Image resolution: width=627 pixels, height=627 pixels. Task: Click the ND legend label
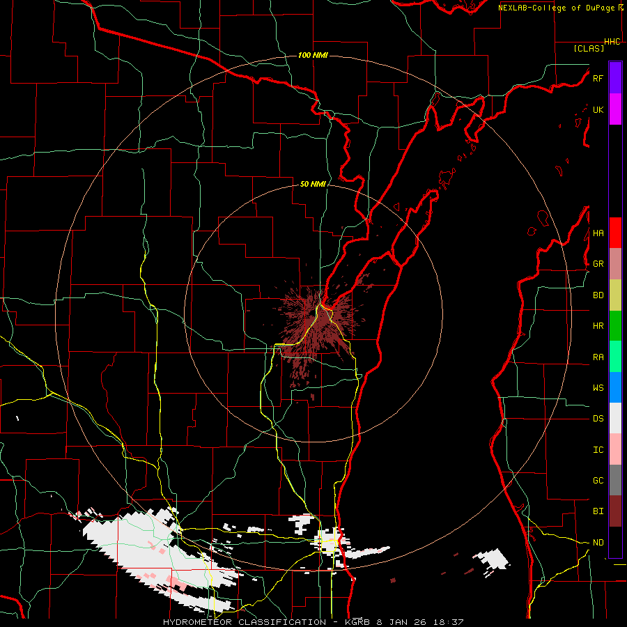point(598,543)
